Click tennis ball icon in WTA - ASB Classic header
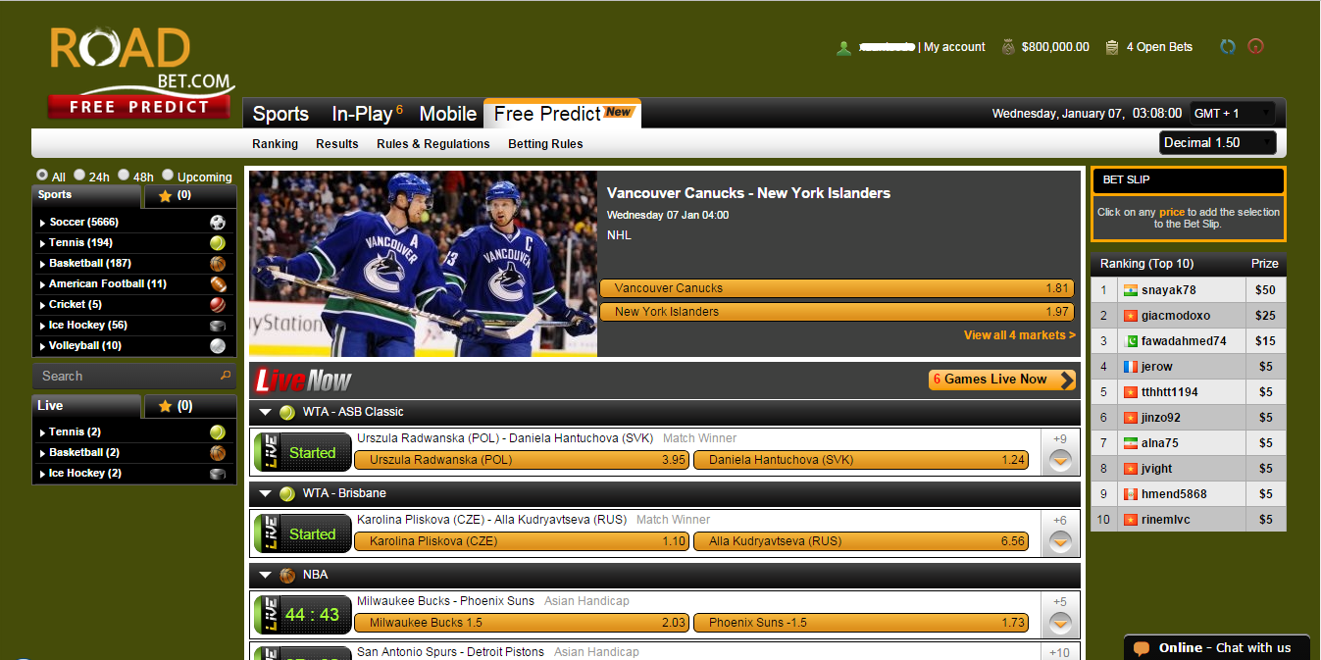The image size is (1321, 660). (287, 413)
